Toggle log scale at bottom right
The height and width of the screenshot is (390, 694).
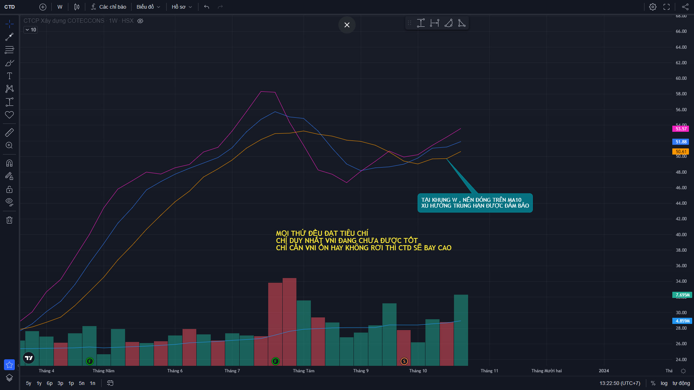[x=664, y=383]
